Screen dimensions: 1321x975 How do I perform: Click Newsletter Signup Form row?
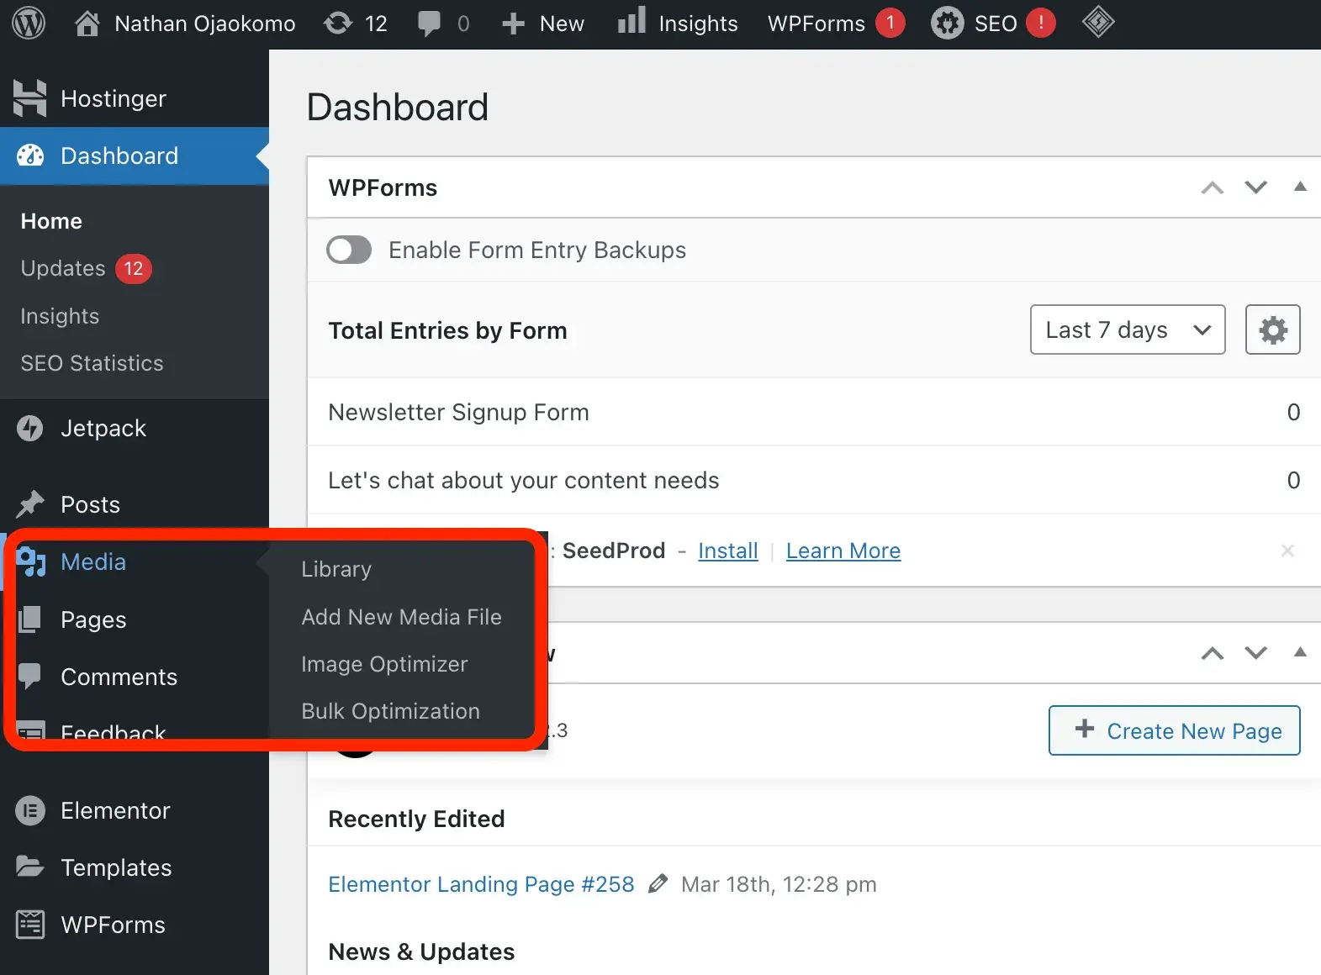[x=814, y=412]
